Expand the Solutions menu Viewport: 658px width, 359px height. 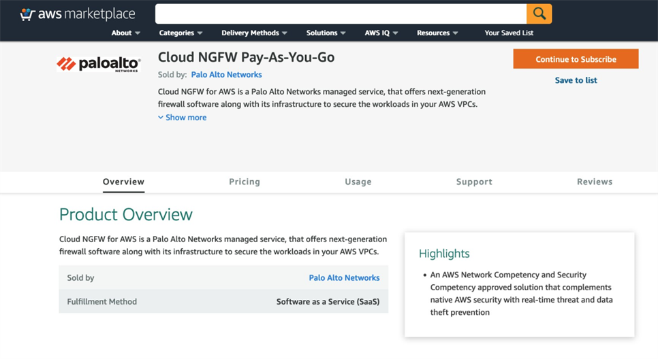(326, 33)
